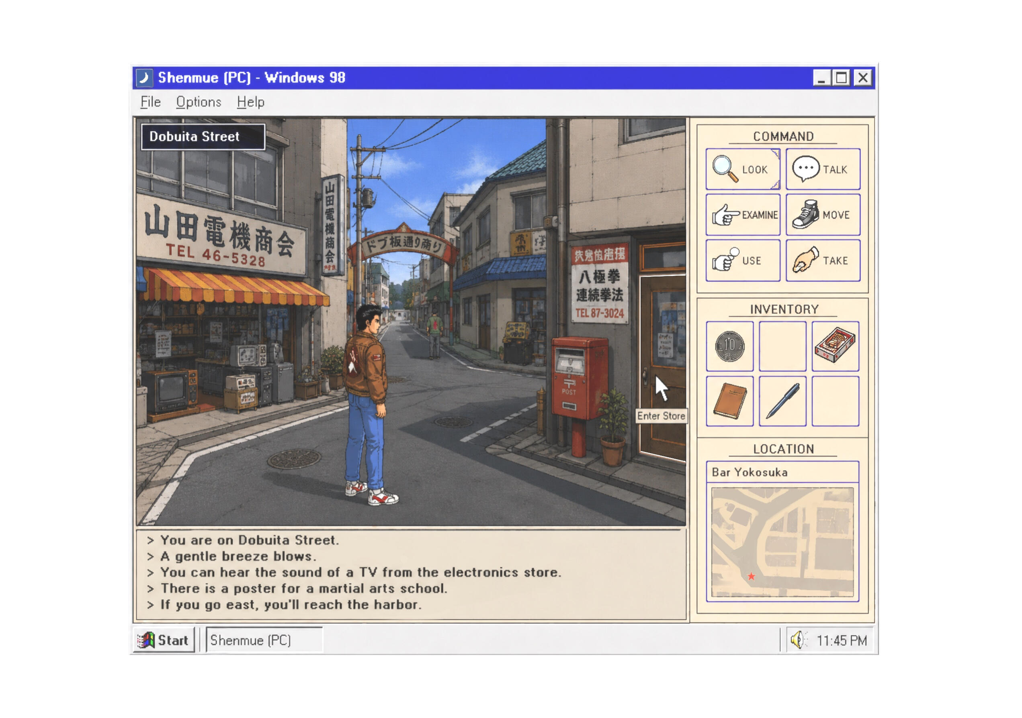
Task: Select the LOOK magnifying glass command
Action: tap(742, 169)
